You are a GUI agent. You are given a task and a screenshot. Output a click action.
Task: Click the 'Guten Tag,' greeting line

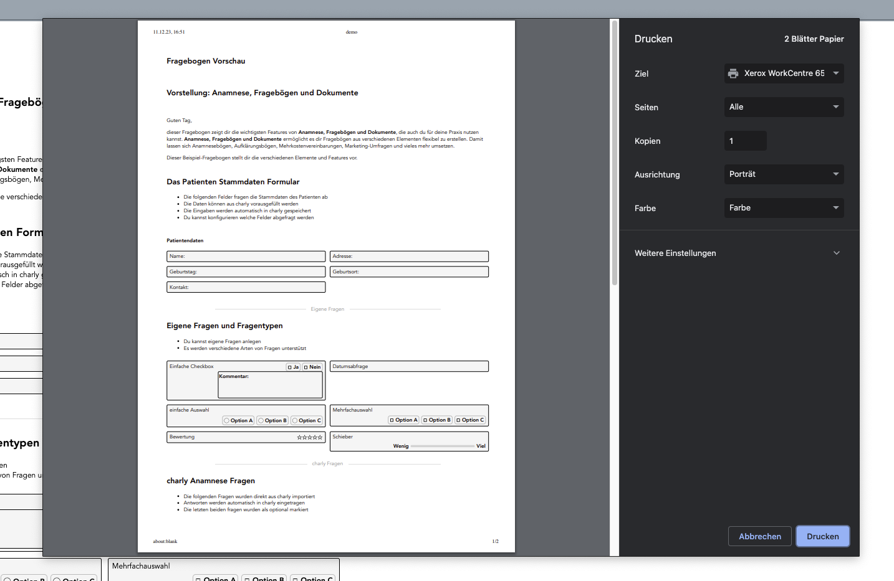click(180, 121)
